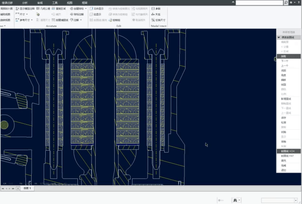Viewport: 302px width, 204px height.
Task: Open dropdown arrow next to binoculars
Action: pos(239,200)
